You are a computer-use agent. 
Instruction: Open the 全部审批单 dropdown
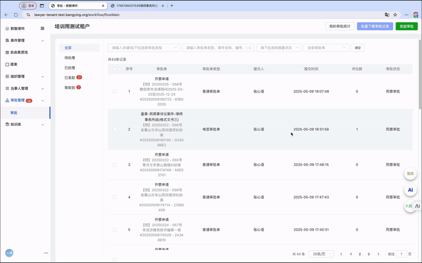coord(326,48)
